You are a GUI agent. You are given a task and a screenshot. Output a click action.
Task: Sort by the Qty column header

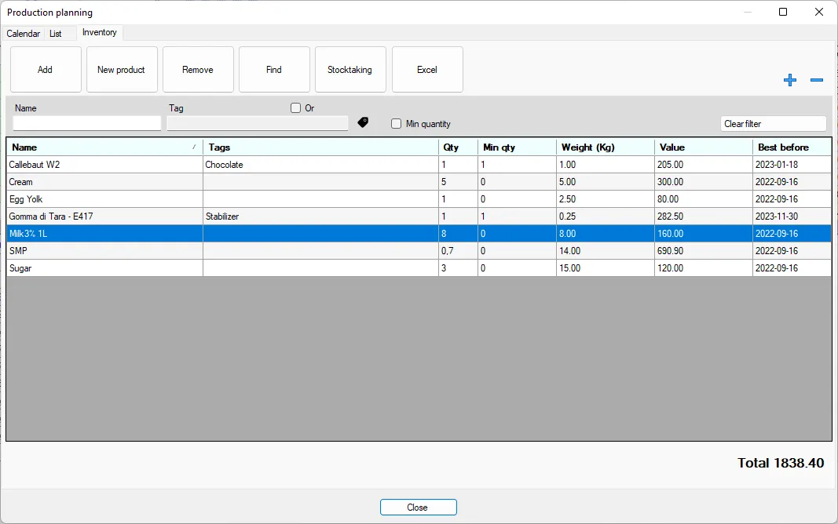click(x=458, y=147)
